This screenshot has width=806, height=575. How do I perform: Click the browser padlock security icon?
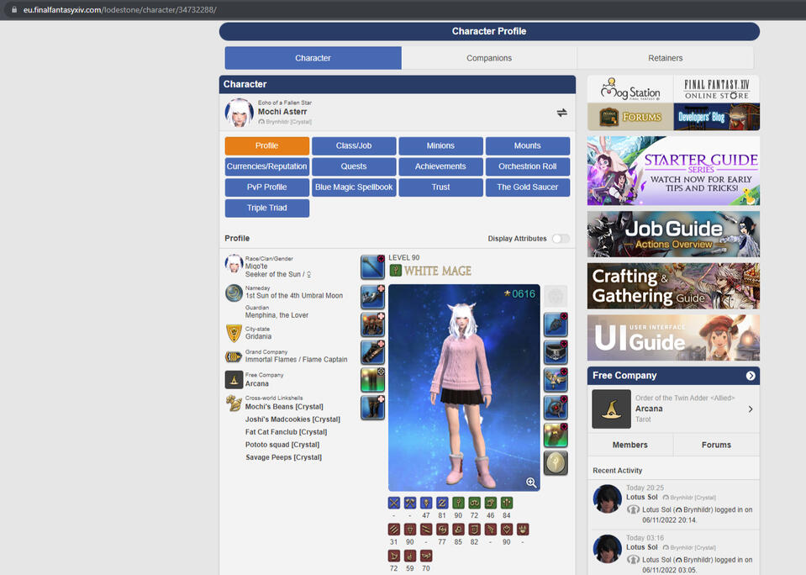(x=14, y=10)
